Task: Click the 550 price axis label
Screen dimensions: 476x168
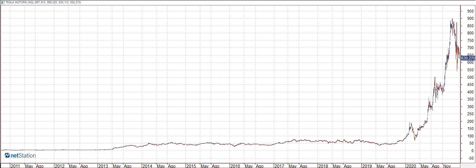Action: coord(471,70)
